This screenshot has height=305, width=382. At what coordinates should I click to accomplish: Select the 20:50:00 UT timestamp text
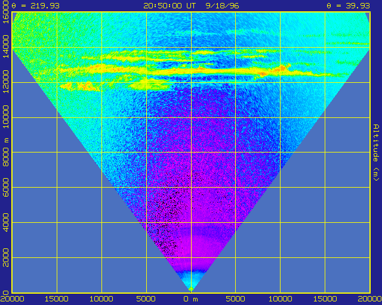(170, 5)
